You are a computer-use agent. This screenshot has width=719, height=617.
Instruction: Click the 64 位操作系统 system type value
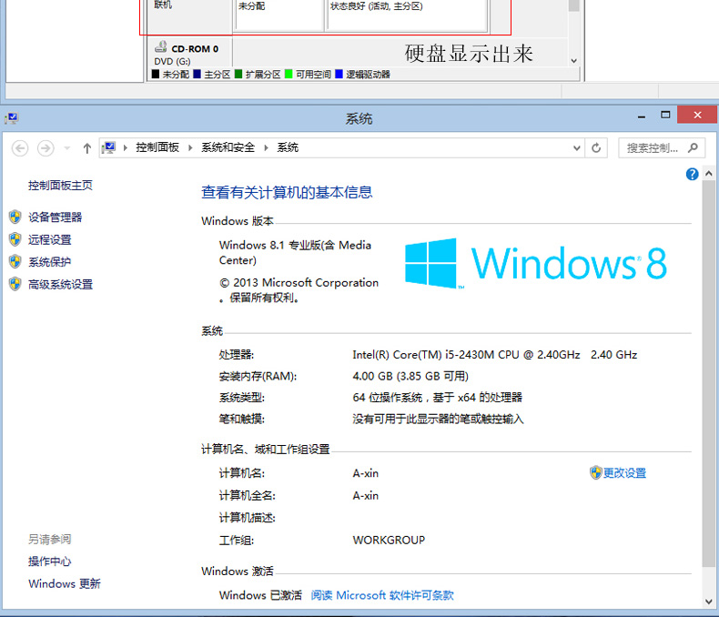click(x=438, y=397)
